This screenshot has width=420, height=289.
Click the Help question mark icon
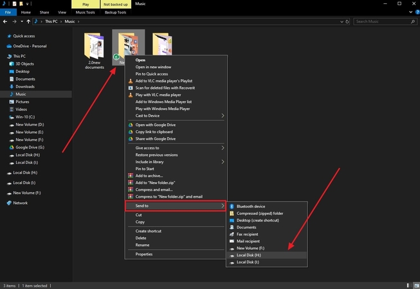coord(415,12)
